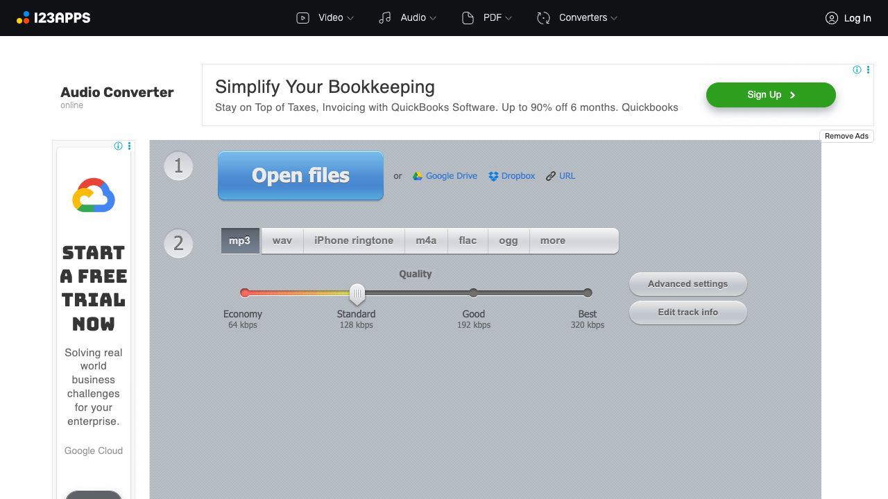This screenshot has height=499, width=888.
Task: Click the 123APPS logo
Action: pyautogui.click(x=53, y=18)
